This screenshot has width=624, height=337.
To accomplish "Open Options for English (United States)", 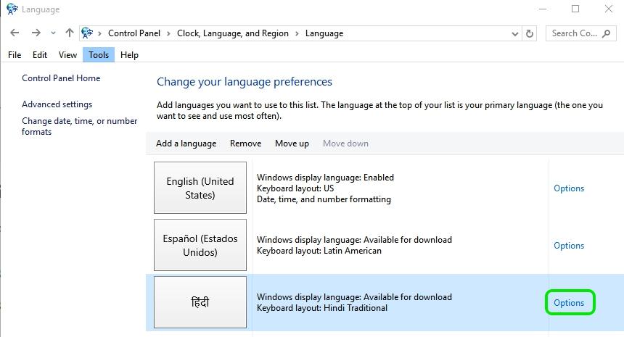I will tap(569, 188).
